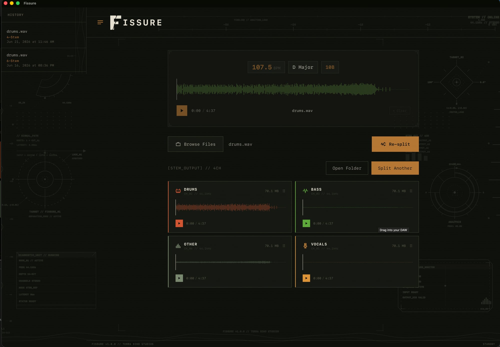Image resolution: width=500 pixels, height=347 pixels.
Task: Seek within the Drums stem waveform
Action: click(x=231, y=207)
